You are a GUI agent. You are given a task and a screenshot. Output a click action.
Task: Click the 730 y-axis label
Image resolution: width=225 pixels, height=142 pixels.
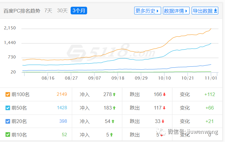pyautogui.click(x=12, y=57)
